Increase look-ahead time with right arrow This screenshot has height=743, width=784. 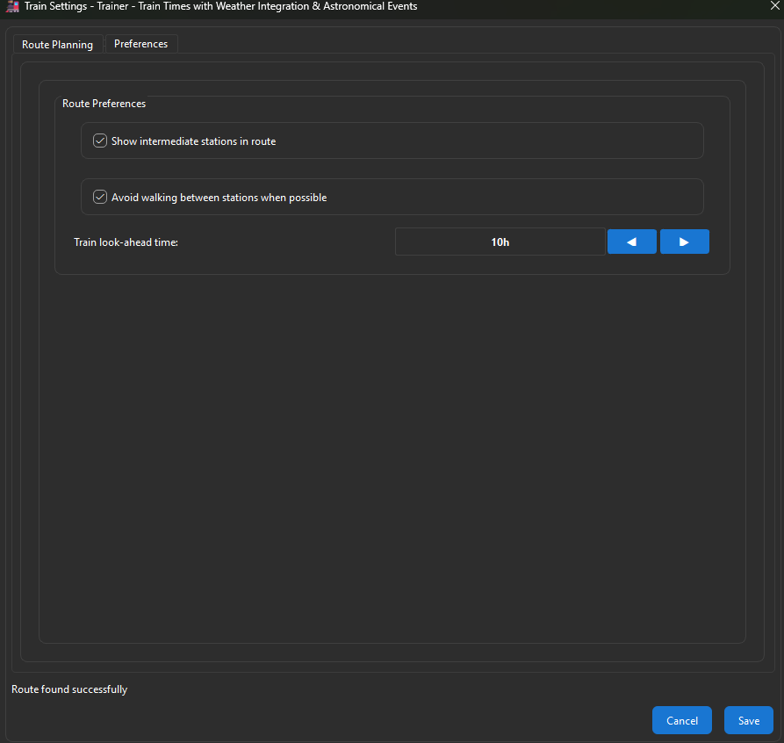click(x=684, y=242)
